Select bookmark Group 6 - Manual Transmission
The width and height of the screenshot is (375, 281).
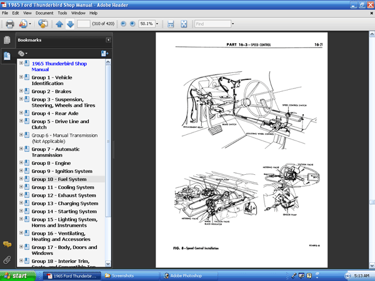tap(64, 138)
